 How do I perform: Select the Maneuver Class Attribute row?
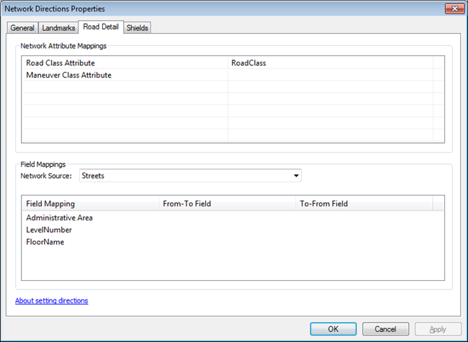pyautogui.click(x=68, y=75)
